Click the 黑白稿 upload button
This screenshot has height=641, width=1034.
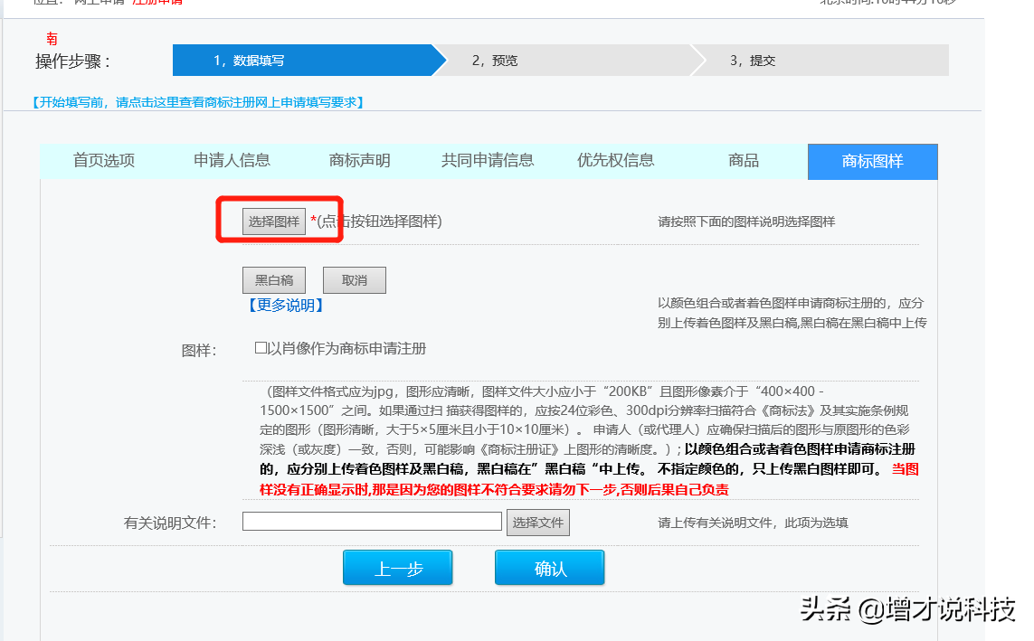274,280
